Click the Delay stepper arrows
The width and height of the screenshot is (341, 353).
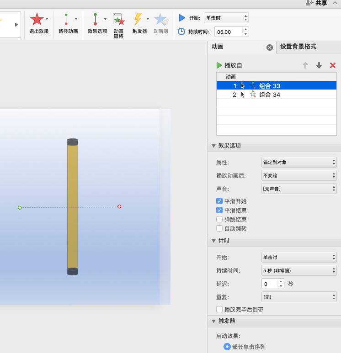tap(281, 284)
